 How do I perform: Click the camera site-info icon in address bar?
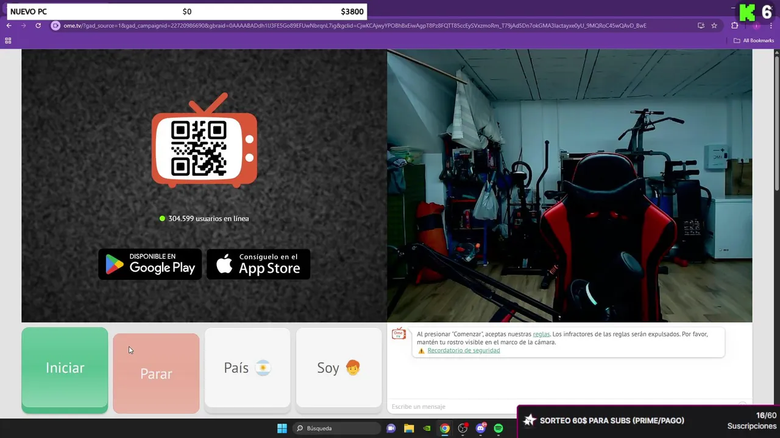click(x=55, y=26)
